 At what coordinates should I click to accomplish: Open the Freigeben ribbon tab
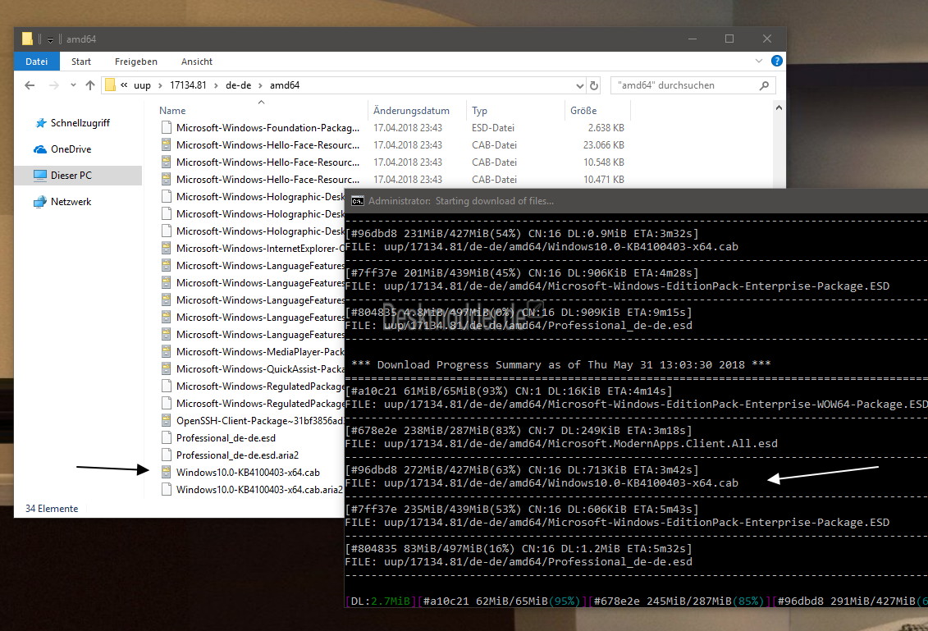pos(136,62)
